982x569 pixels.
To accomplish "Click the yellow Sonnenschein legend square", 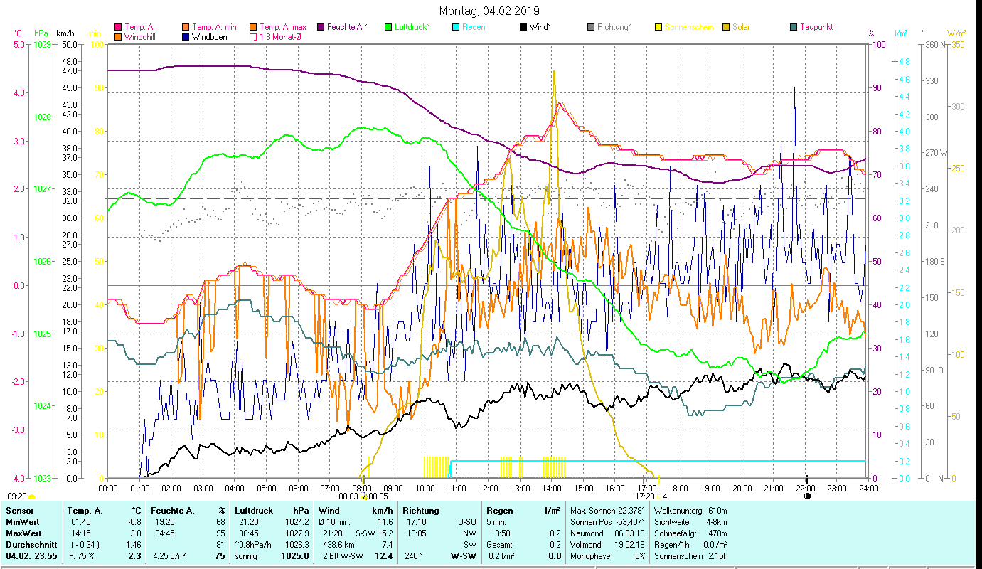I will [x=658, y=28].
